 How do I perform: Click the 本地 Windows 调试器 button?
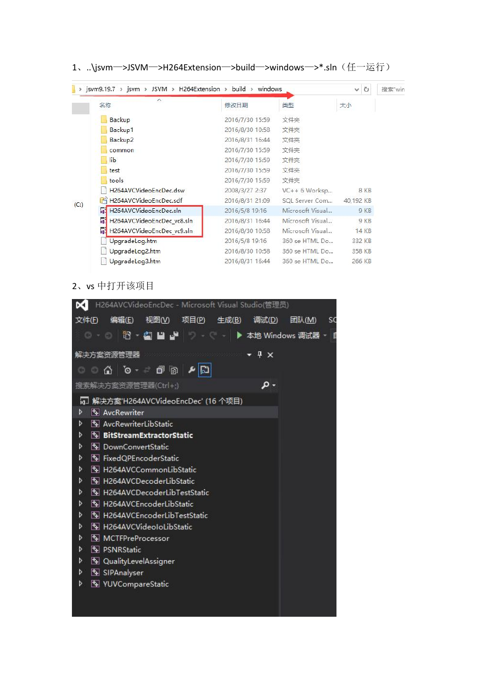click(283, 335)
